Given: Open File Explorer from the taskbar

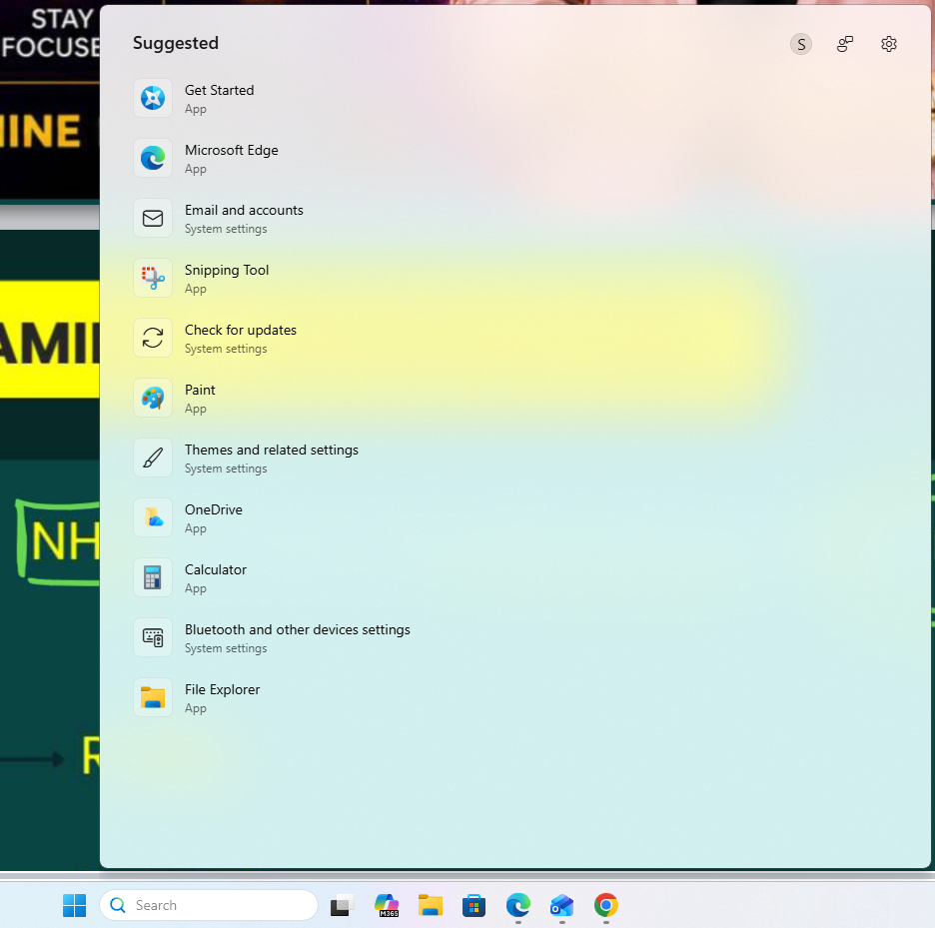Looking at the screenshot, I should (430, 905).
